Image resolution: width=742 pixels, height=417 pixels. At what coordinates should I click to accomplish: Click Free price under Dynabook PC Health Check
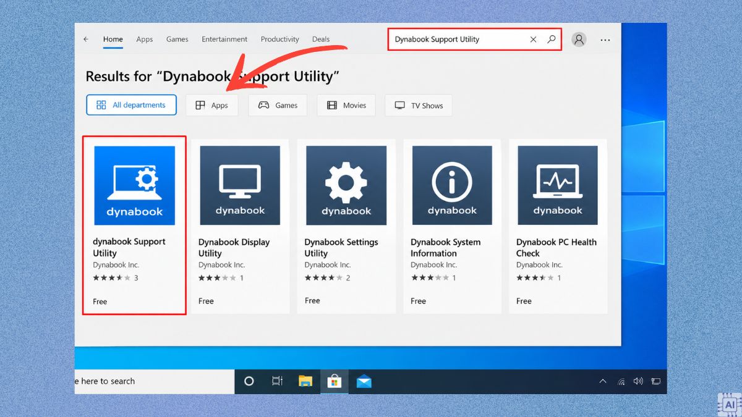(x=524, y=301)
